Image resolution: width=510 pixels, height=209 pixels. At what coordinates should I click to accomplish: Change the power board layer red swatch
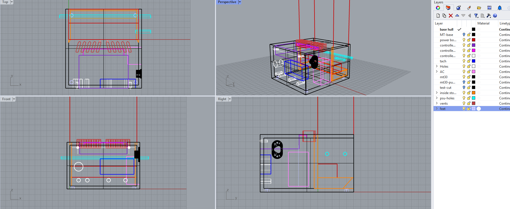point(474,40)
